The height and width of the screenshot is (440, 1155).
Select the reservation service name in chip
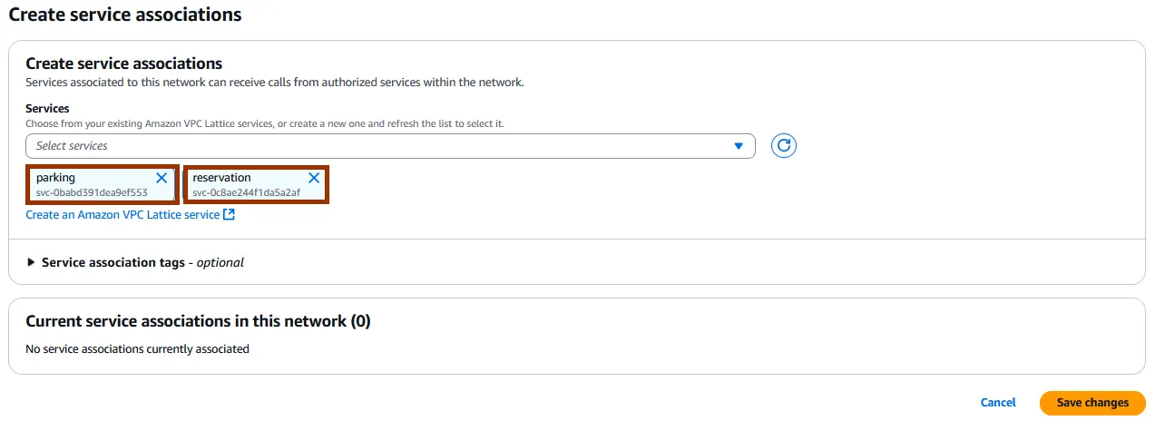click(221, 178)
